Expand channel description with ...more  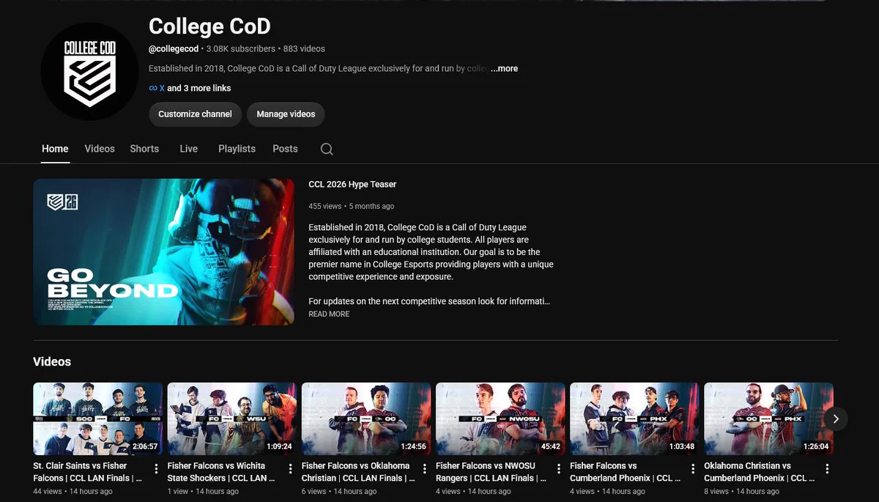[504, 68]
